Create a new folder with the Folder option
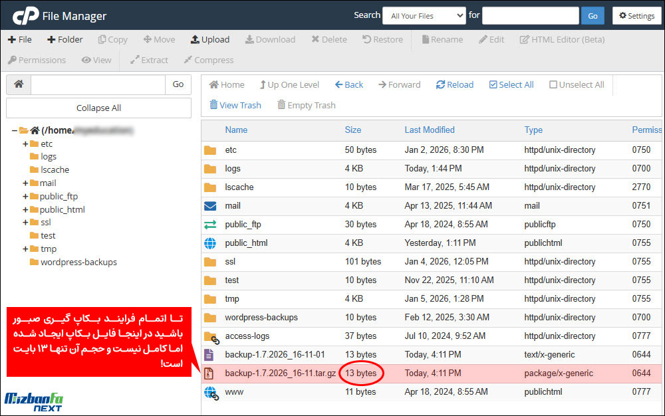The image size is (665, 416). coord(65,40)
